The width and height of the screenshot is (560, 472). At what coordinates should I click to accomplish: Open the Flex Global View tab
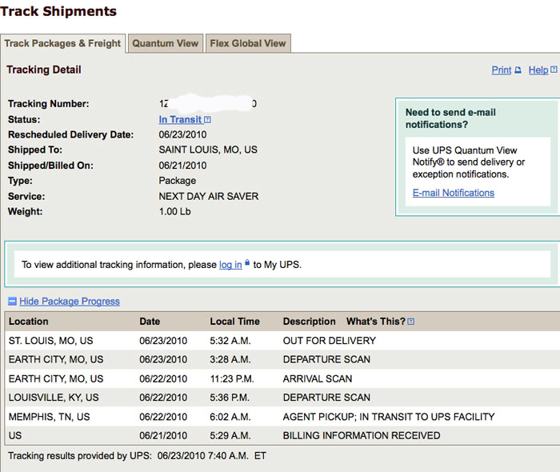point(248,44)
